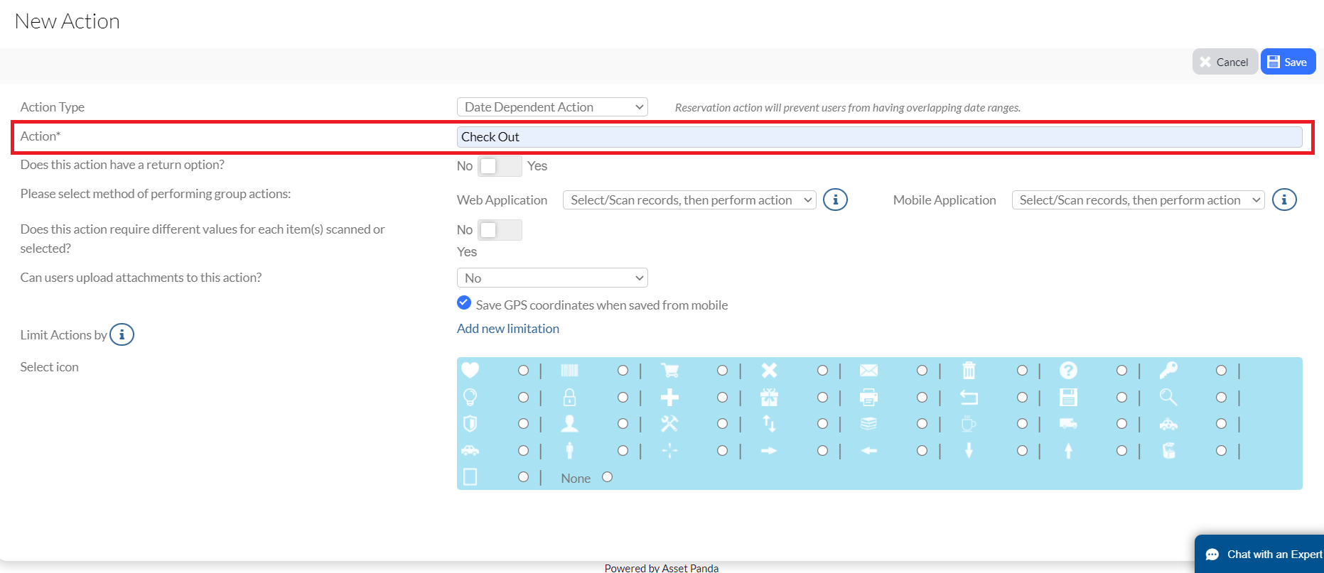Select radio button beside the down arrow icon

1022,450
